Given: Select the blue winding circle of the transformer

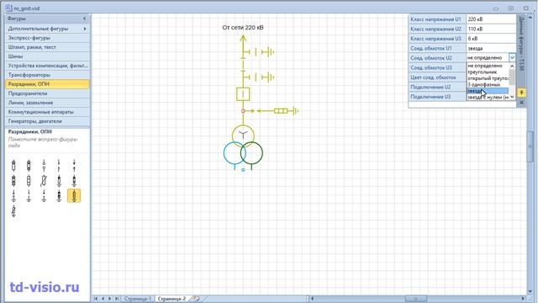Looking at the screenshot, I should (235, 153).
